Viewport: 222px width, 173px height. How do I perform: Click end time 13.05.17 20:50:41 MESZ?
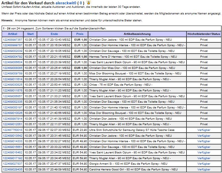click(54, 85)
